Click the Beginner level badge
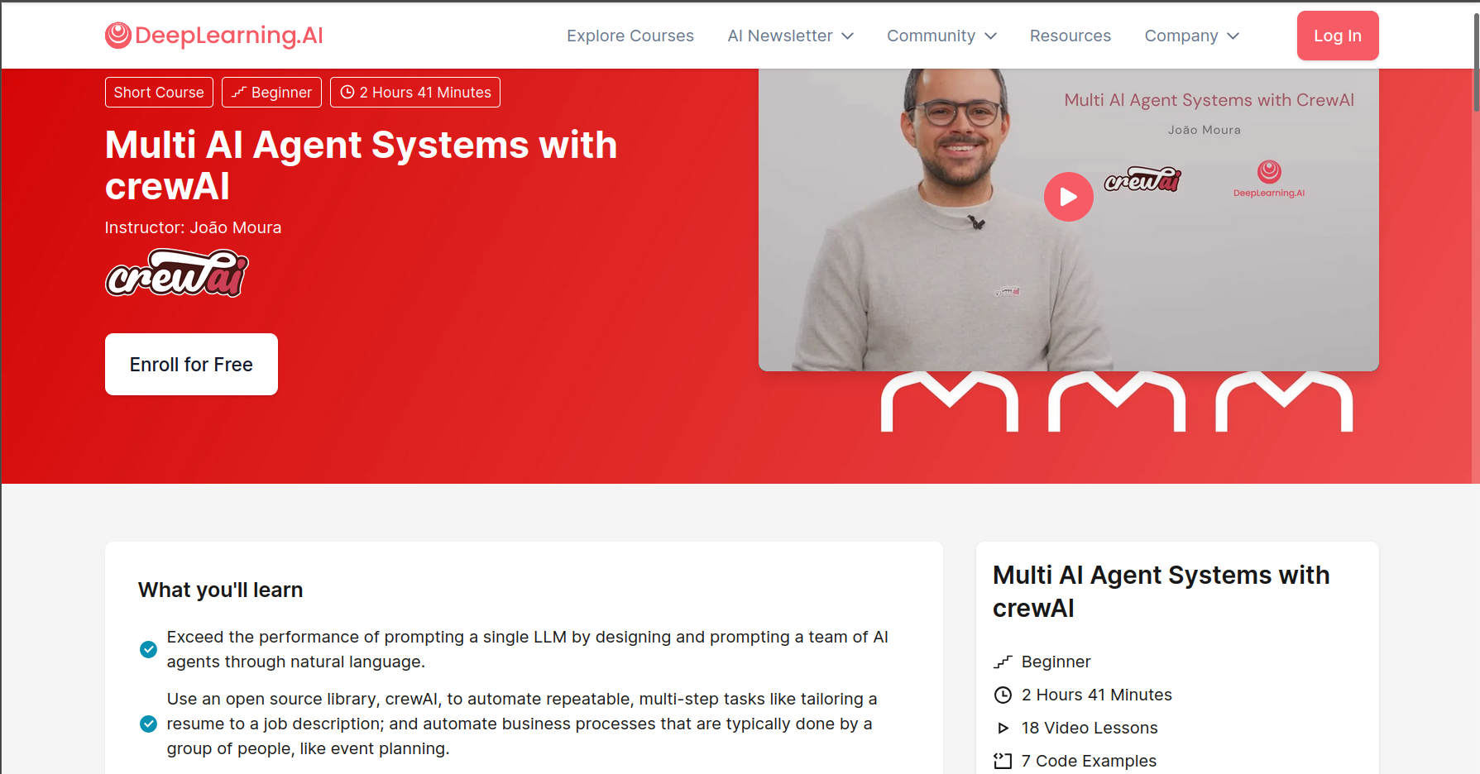 tap(271, 93)
